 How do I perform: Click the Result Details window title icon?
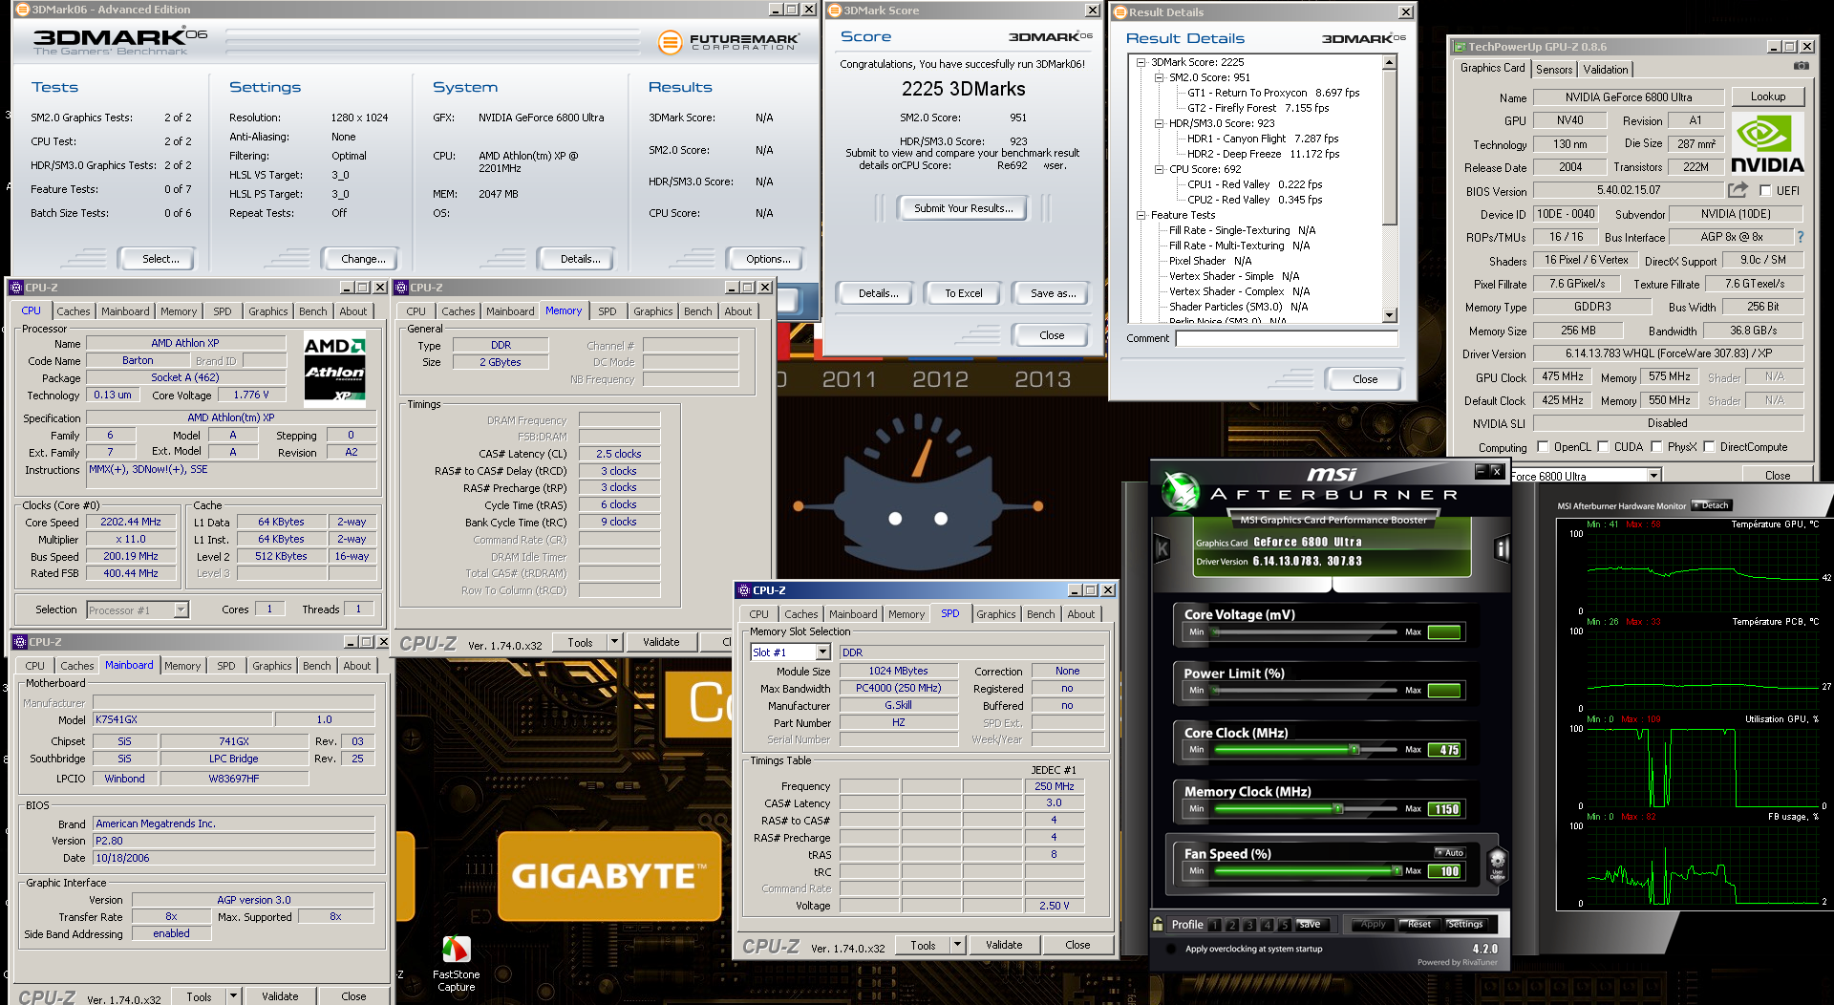pos(1120,12)
